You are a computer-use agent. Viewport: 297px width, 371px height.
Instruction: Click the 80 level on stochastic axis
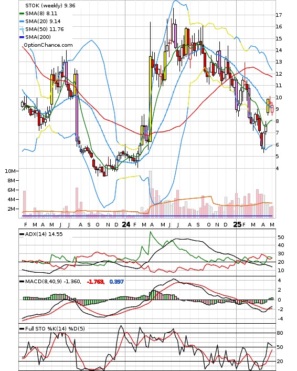280,333
